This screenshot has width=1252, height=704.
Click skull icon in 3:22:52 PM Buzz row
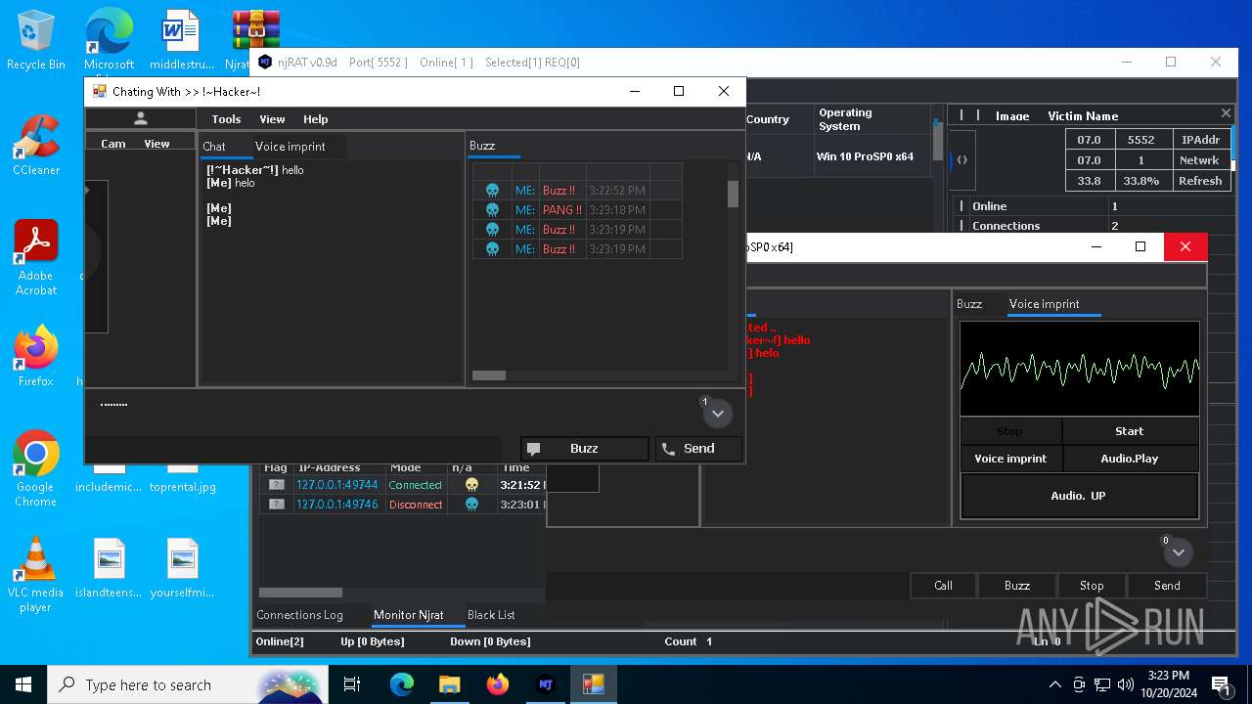click(492, 191)
